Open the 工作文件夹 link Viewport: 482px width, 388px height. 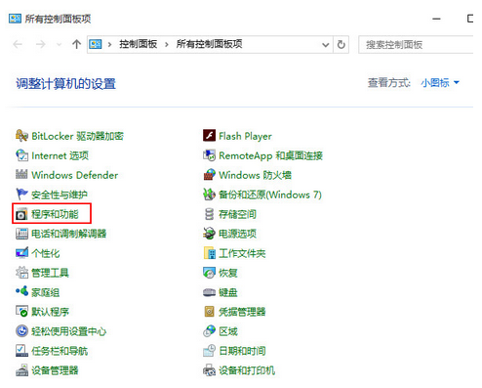point(242,253)
